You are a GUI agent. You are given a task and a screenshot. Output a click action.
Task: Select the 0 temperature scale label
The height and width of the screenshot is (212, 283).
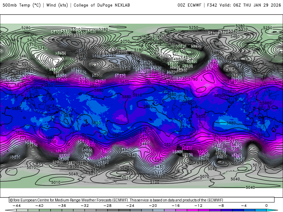(266, 206)
